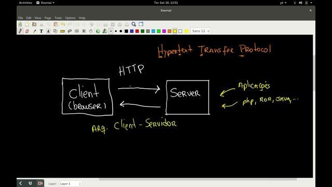Image resolution: width=332 pixels, height=187 pixels.
Task: Click the Default Pen icon
Action: 105,31
